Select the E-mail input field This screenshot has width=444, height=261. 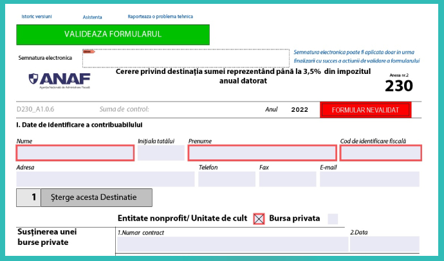[369, 179]
